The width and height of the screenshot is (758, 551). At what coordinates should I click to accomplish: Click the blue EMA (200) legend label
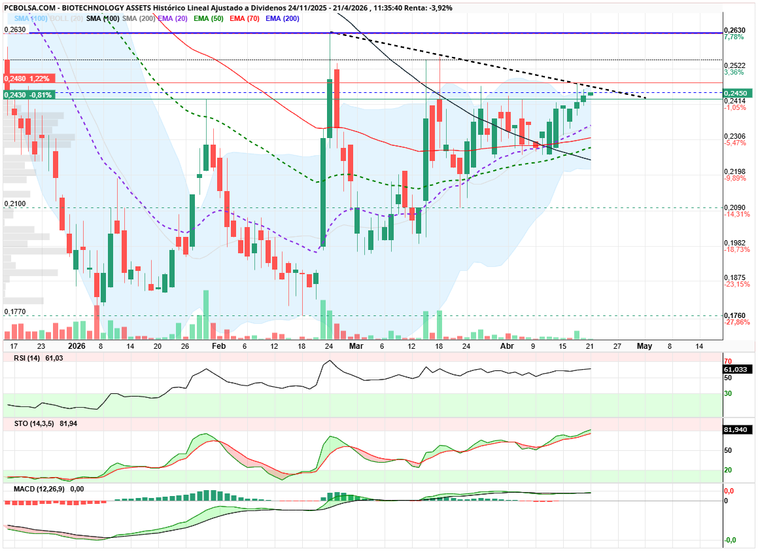point(282,18)
